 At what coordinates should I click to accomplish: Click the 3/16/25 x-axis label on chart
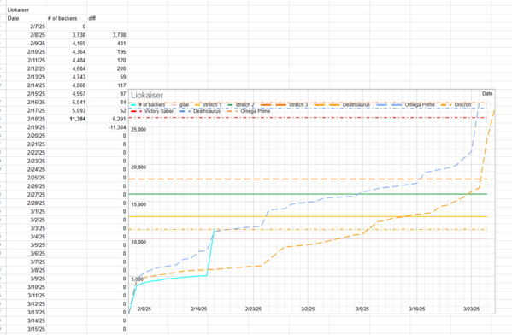pos(417,309)
